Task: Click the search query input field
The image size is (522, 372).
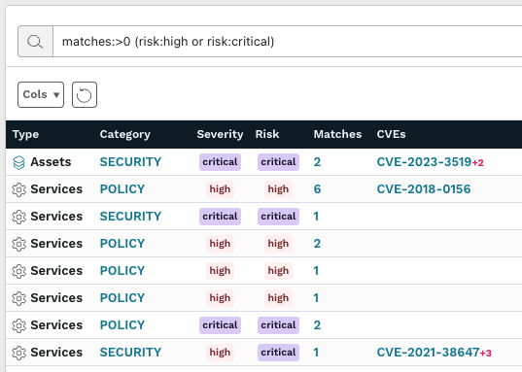Action: click(x=288, y=42)
